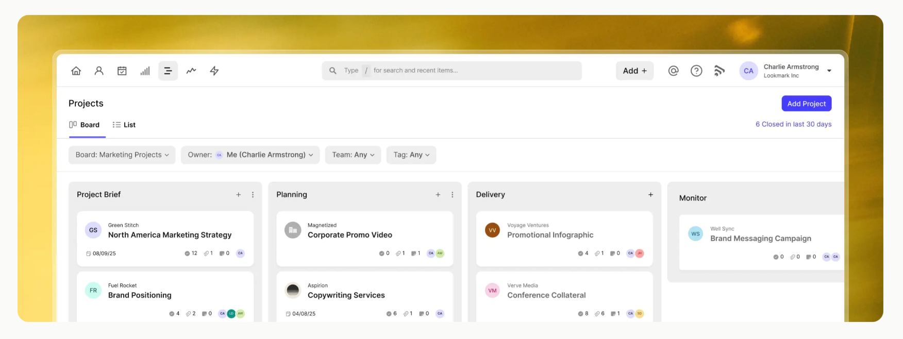Click the 08/09/25 due date
The height and width of the screenshot is (339, 903).
pyautogui.click(x=101, y=253)
